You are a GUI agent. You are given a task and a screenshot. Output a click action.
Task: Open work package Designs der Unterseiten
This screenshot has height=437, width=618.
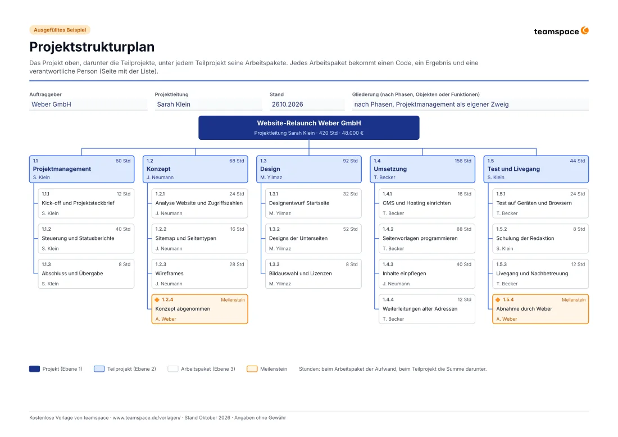click(313, 238)
